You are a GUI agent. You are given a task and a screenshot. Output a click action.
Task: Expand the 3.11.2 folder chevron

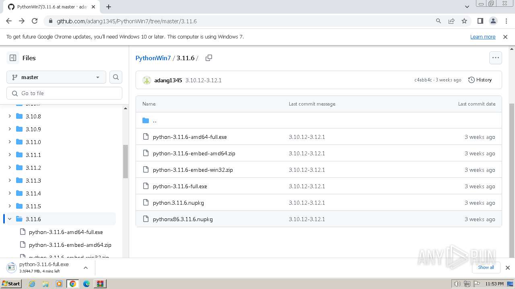tap(10, 168)
